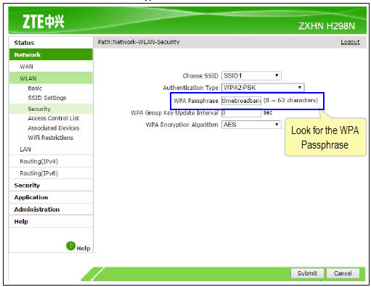Click the Help text link beside the question icon
The height and width of the screenshot is (287, 371).
click(83, 249)
